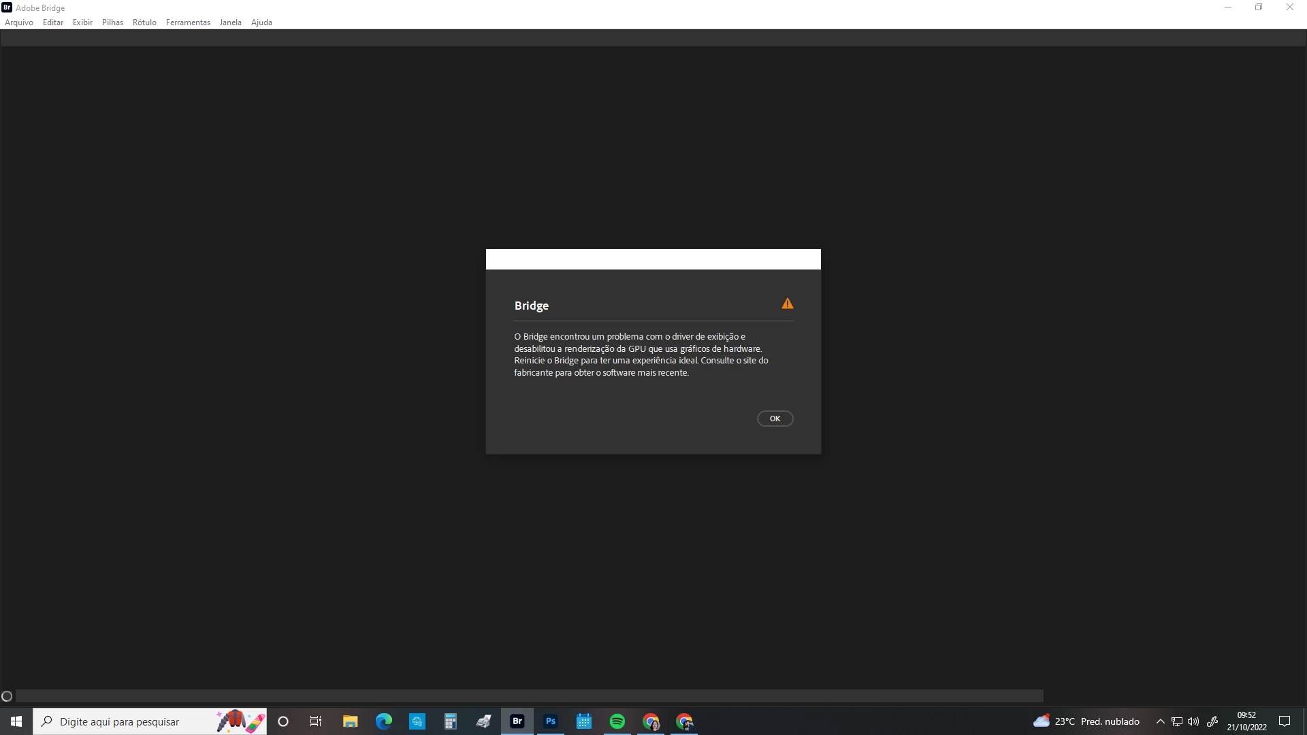Open the Janela menu
The image size is (1307, 735).
[230, 22]
